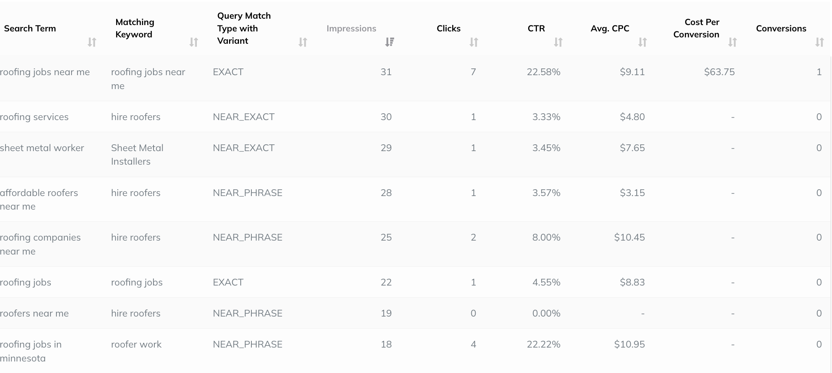Select the Impressions column header text

pos(351,28)
